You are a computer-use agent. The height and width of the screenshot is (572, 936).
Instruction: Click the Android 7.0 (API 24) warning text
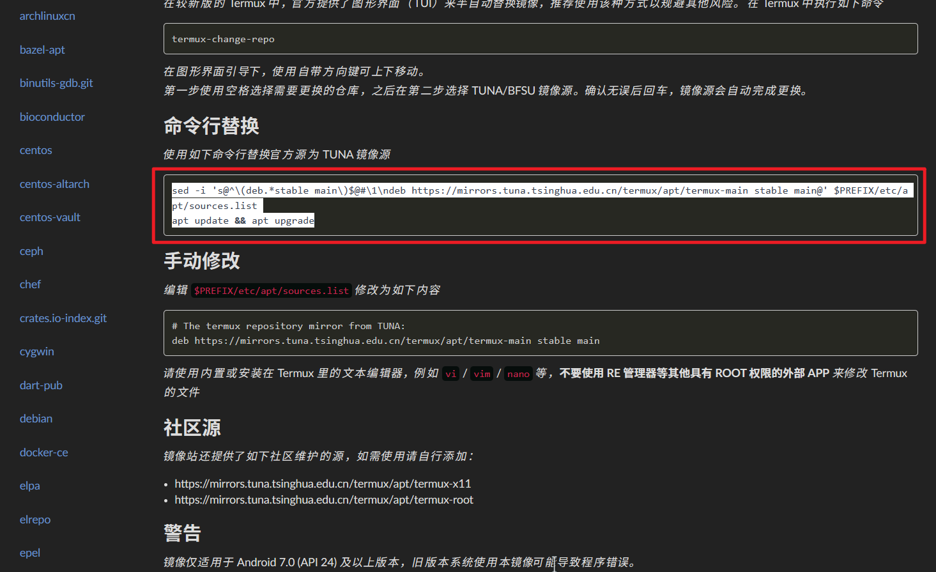[x=400, y=562]
